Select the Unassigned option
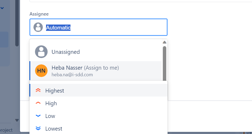252x134 pixels. click(x=96, y=52)
